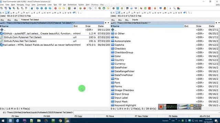Click the colorful picture icon at toolbar end
Viewport: 220px width, 123px height.
pyautogui.click(x=178, y=8)
